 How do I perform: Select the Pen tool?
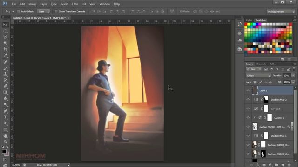point(5,111)
